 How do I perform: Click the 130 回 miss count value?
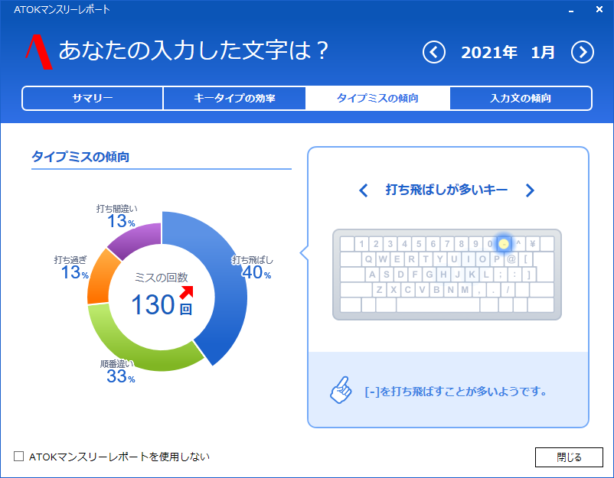point(162,305)
